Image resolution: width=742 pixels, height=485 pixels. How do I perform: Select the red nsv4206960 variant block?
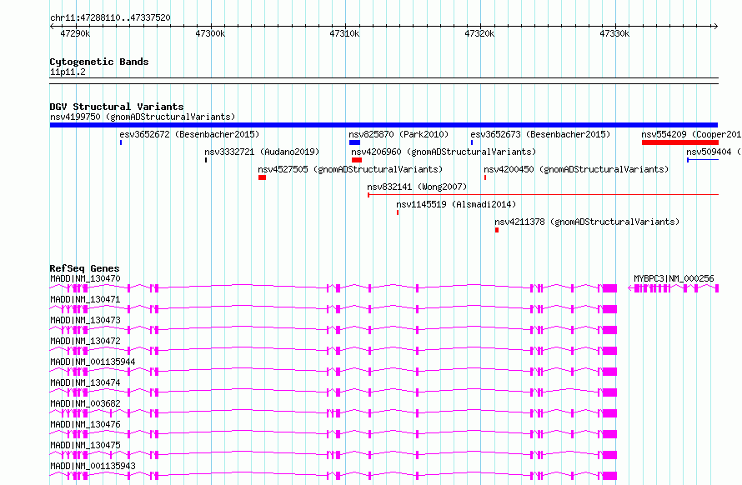click(x=357, y=160)
